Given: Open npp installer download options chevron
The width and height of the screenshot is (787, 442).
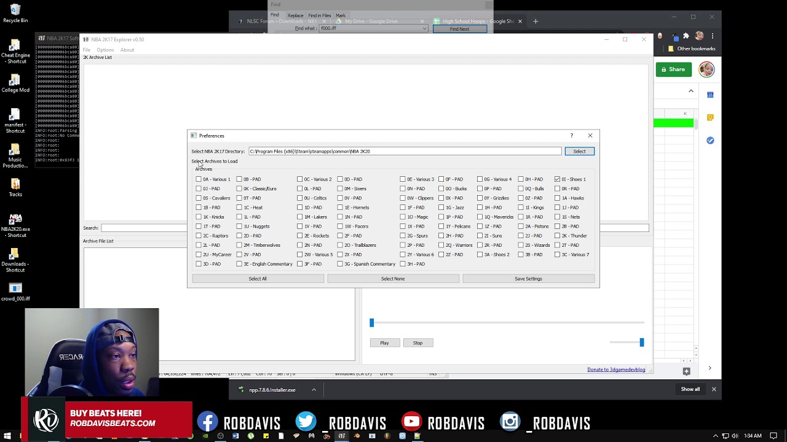Looking at the screenshot, I should (x=314, y=390).
